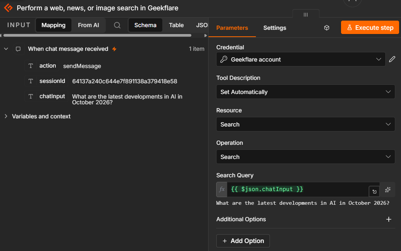401x251 pixels.
Task: Click the right scroll arrow of input panel
Action: click(205, 36)
